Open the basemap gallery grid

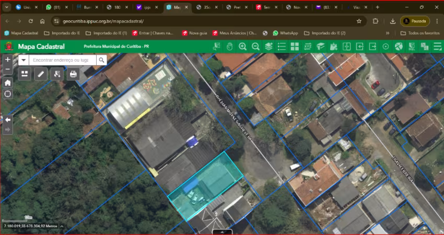(x=295, y=46)
